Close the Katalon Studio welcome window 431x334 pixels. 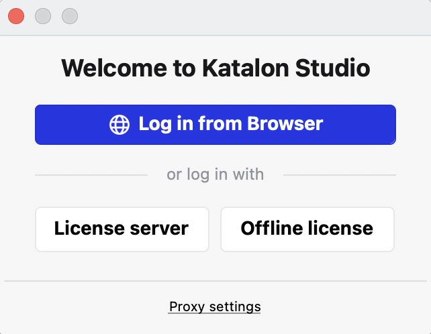[x=16, y=15]
